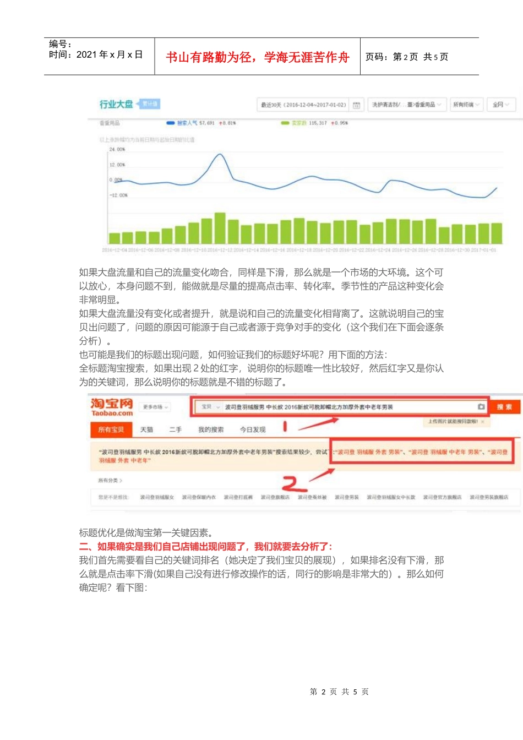Viewport: 523px width, 740px height.
Task: Expand the 更多市场 dropdown
Action: [155, 407]
